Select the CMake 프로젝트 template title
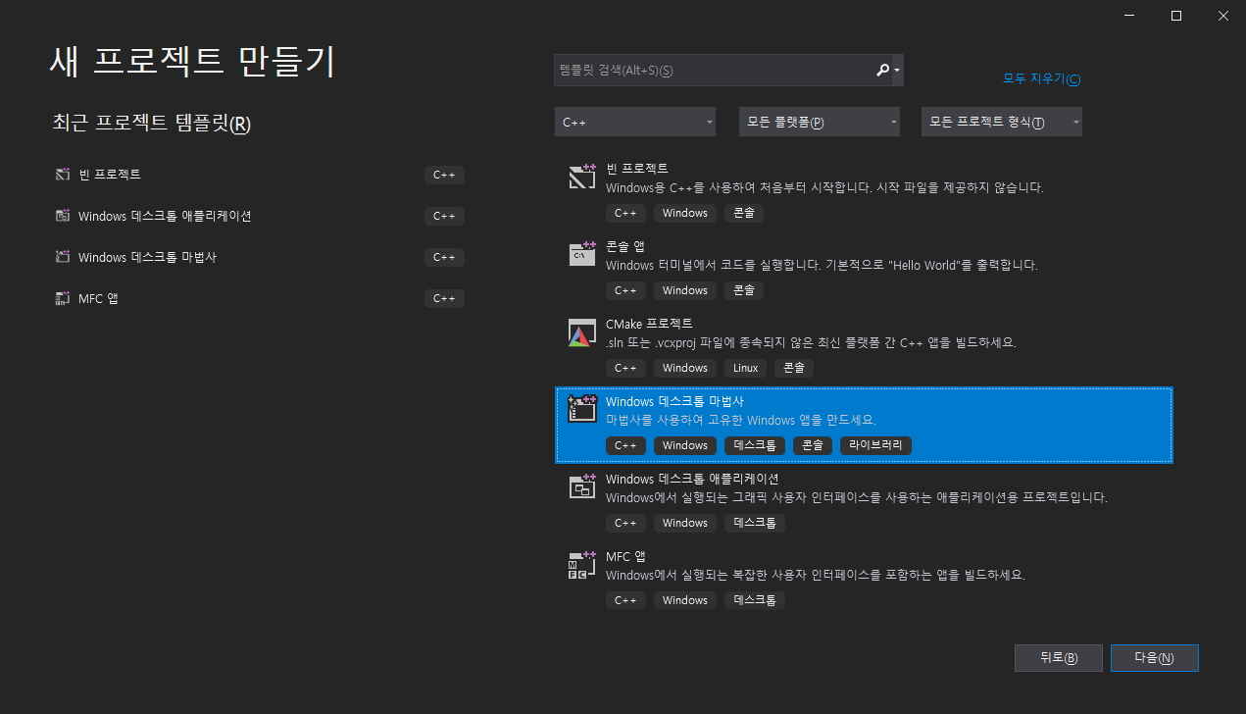The image size is (1246, 714). (x=649, y=324)
